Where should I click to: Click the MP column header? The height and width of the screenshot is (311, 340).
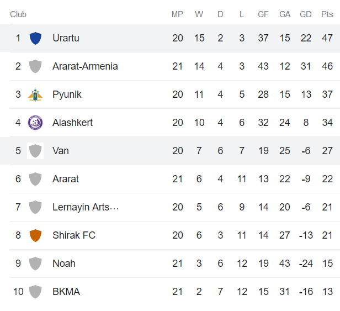pyautogui.click(x=177, y=14)
